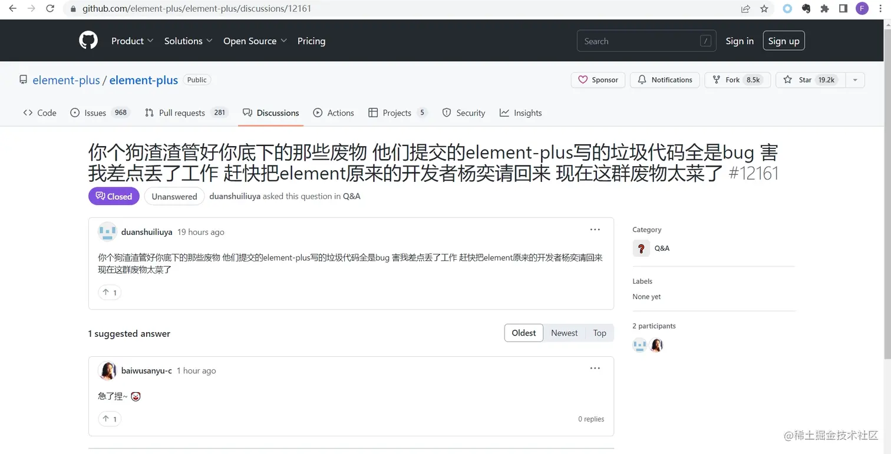The width and height of the screenshot is (891, 454).
Task: Switch to the Pull requests tab
Action: pos(186,113)
